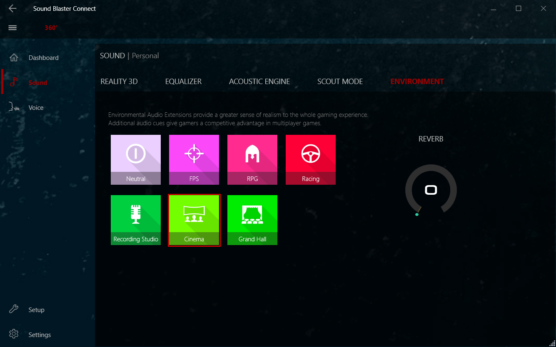Click the Personal profile name

145,56
